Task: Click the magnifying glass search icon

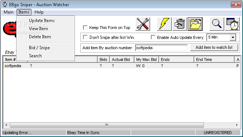Action: coord(217,24)
